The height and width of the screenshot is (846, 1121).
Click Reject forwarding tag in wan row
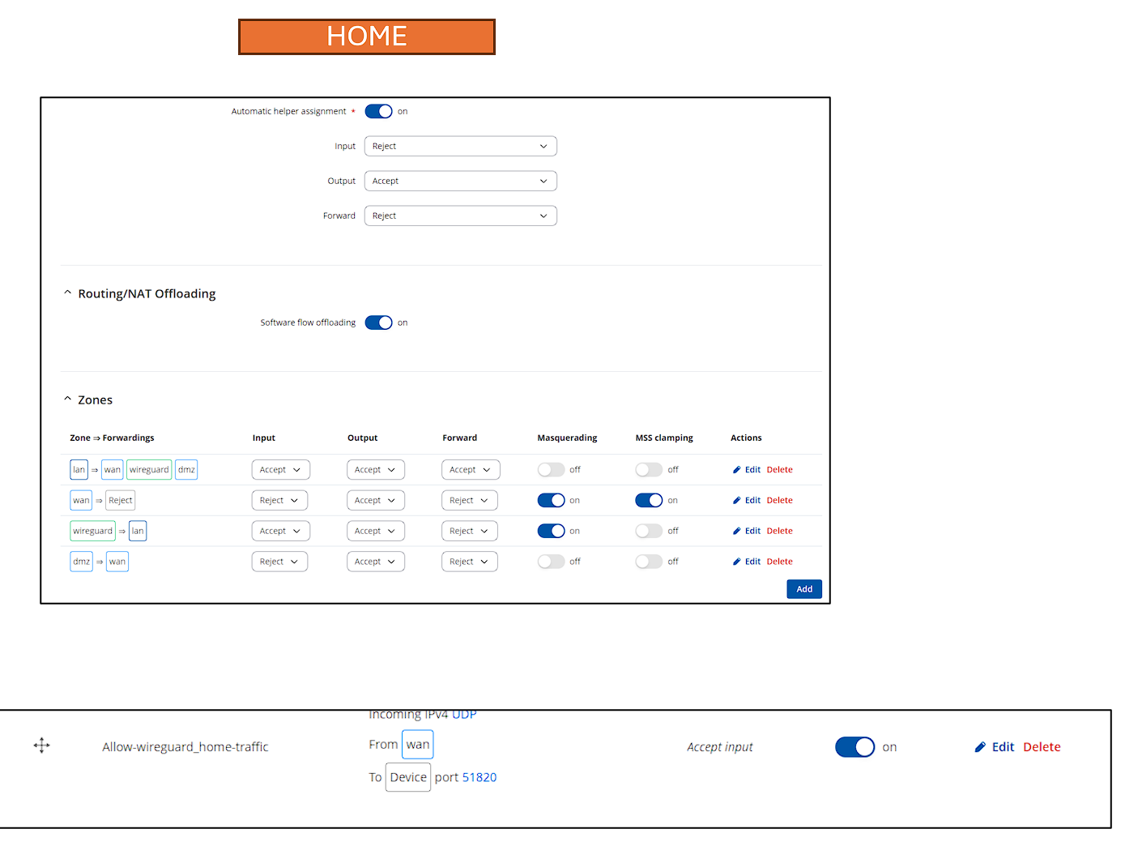(120, 501)
